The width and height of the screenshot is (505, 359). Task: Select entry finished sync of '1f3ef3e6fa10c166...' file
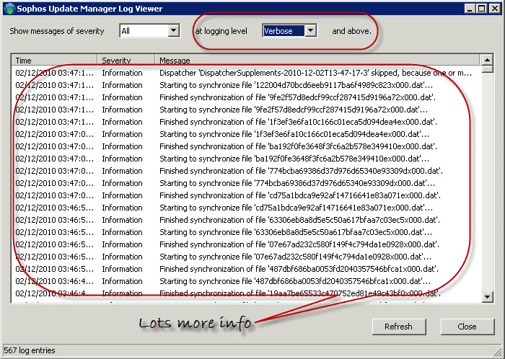pyautogui.click(x=245, y=122)
